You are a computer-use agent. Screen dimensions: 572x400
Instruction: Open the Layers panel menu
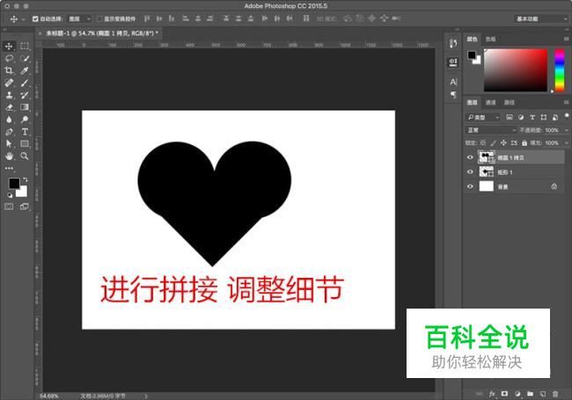(x=566, y=102)
